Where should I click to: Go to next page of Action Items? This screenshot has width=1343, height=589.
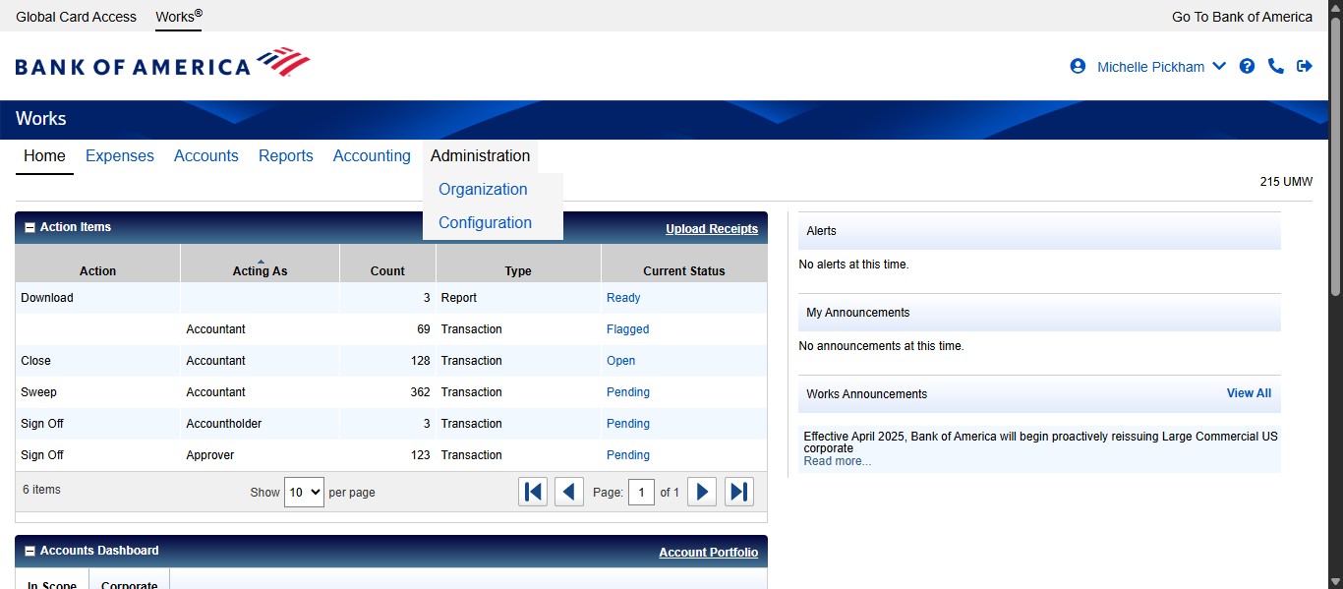[x=701, y=492]
